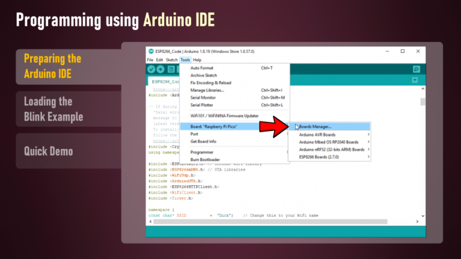Click the horizontal scroll left arrow
The image size is (461, 259).
tap(150, 221)
